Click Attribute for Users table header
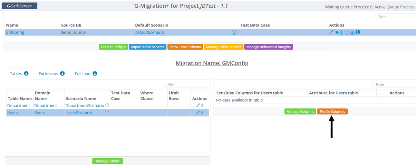 334,93
